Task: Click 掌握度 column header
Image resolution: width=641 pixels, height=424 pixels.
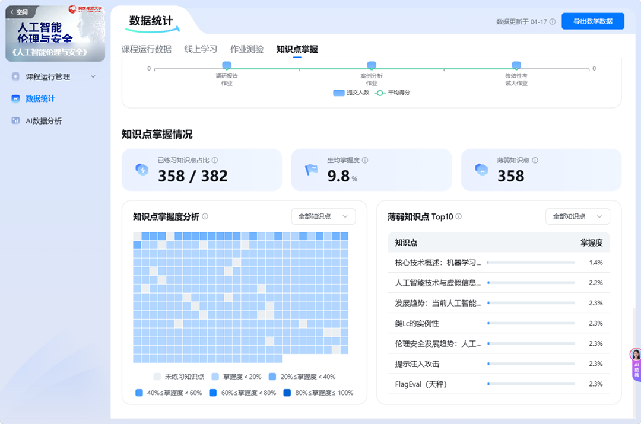Action: 591,243
